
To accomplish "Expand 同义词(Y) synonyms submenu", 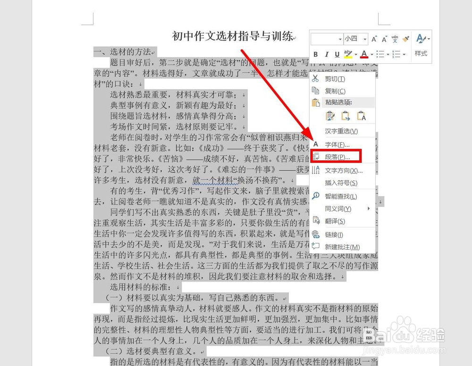I will pos(343,209).
